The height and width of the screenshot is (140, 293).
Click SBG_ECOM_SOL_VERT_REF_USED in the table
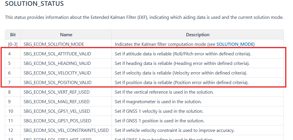[x=56, y=92]
